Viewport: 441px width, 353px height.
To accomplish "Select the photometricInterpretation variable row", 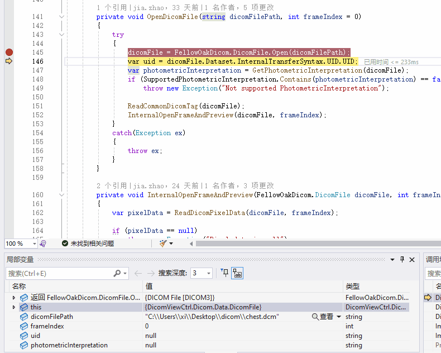I will point(209,345).
